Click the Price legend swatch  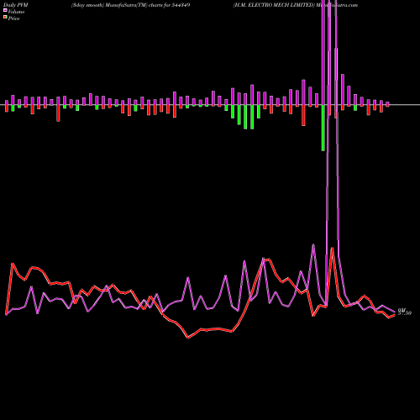pyautogui.click(x=5, y=18)
